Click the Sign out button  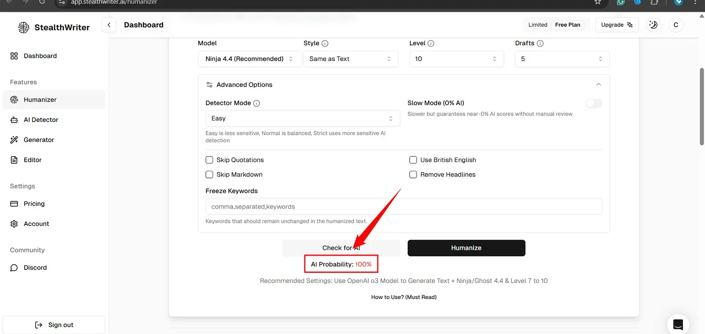54,325
